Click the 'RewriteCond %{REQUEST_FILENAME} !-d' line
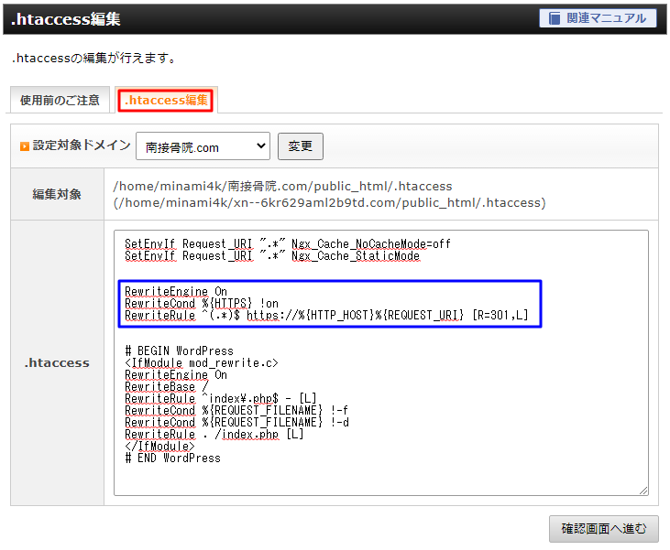The height and width of the screenshot is (550, 670). pos(236,423)
